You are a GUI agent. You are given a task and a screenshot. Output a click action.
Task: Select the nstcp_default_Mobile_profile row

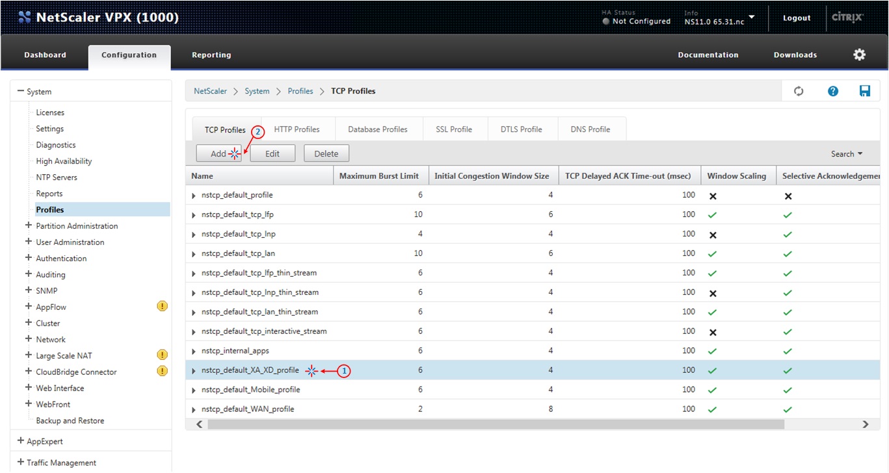[x=533, y=390]
